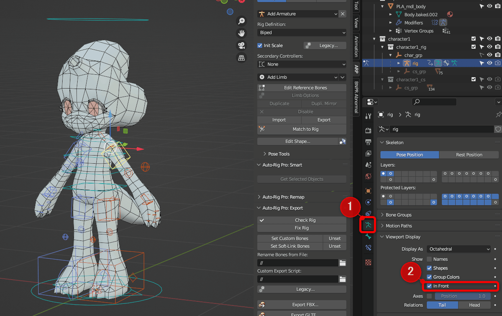Expand the Bone Groups panel
Screen dimensions: 502x316
[x=398, y=215]
